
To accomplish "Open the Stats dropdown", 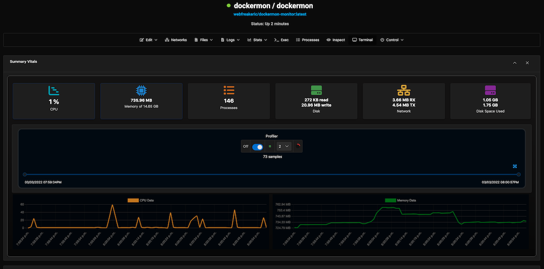I will coord(257,40).
